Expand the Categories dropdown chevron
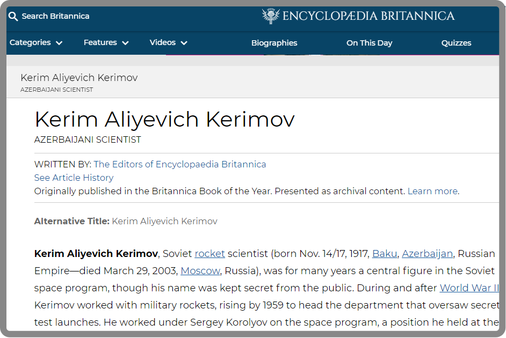 tap(59, 43)
